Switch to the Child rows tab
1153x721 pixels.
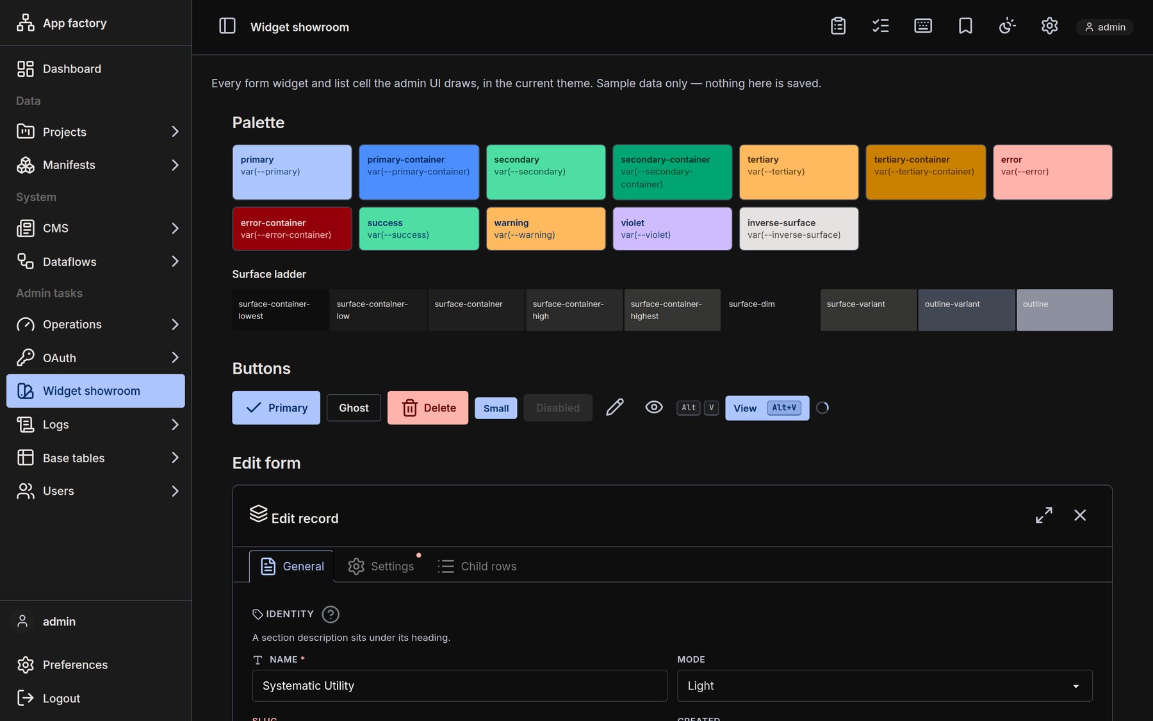pos(477,567)
